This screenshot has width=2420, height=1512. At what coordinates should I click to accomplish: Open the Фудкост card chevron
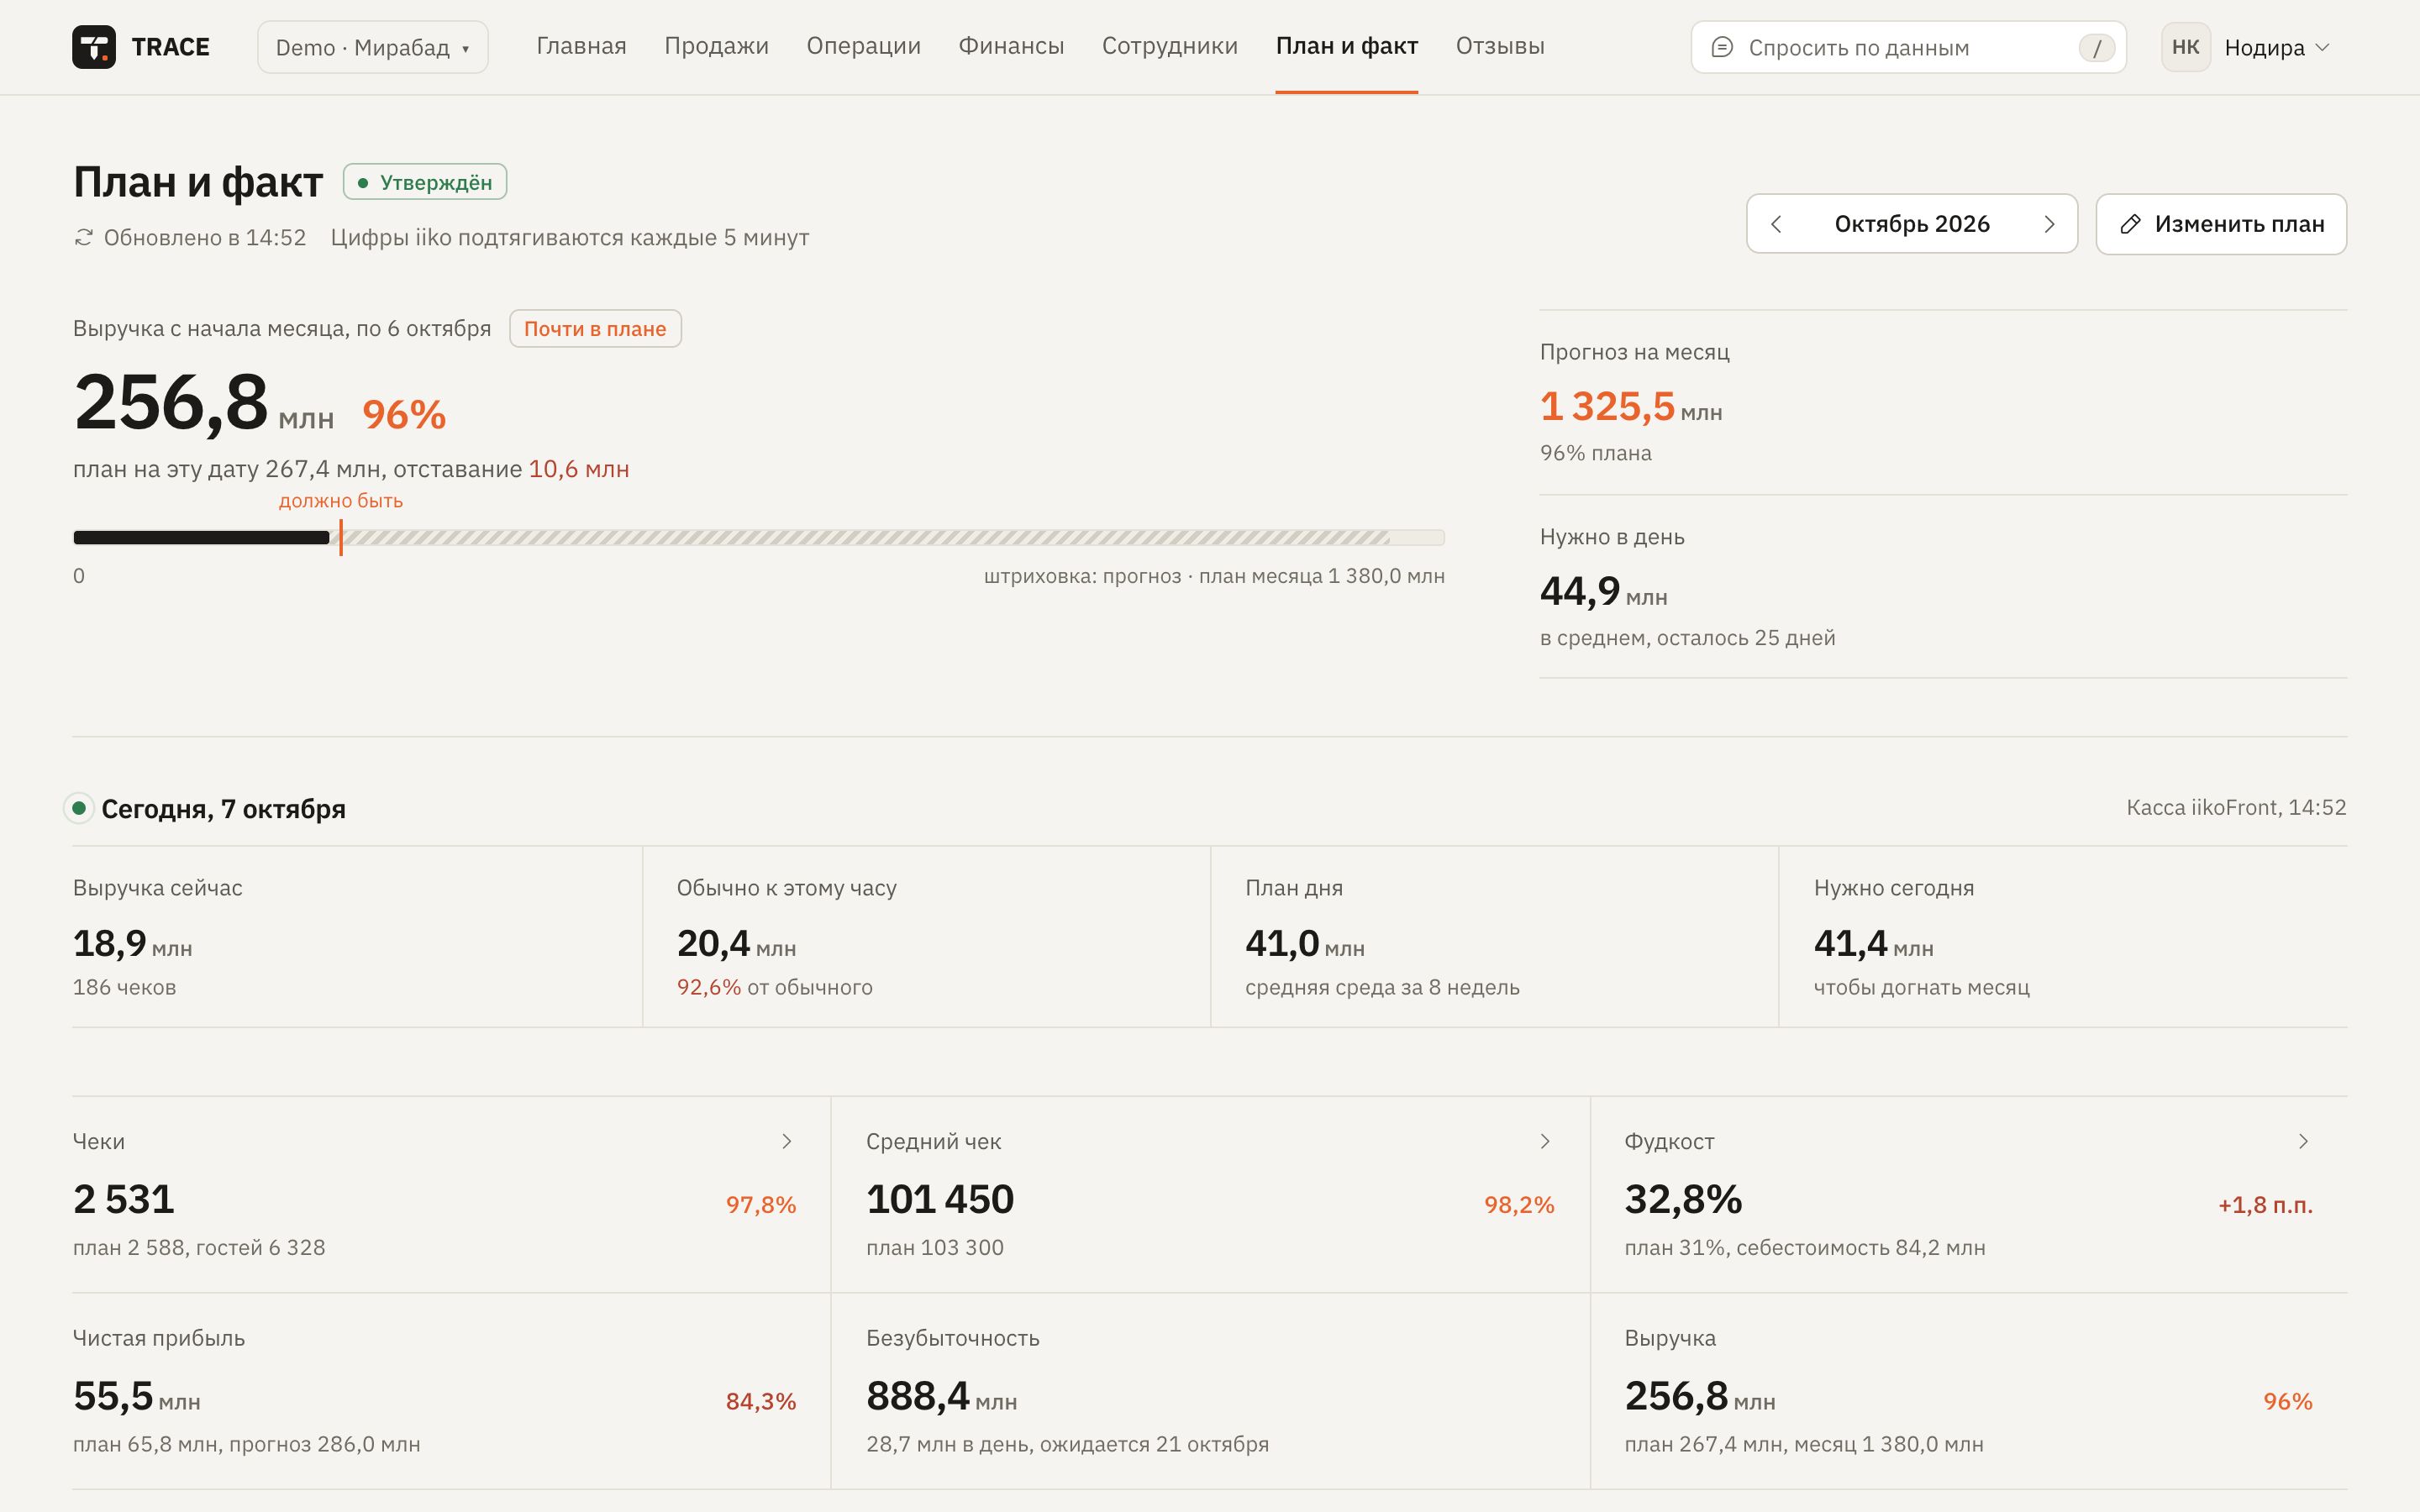(2303, 1141)
